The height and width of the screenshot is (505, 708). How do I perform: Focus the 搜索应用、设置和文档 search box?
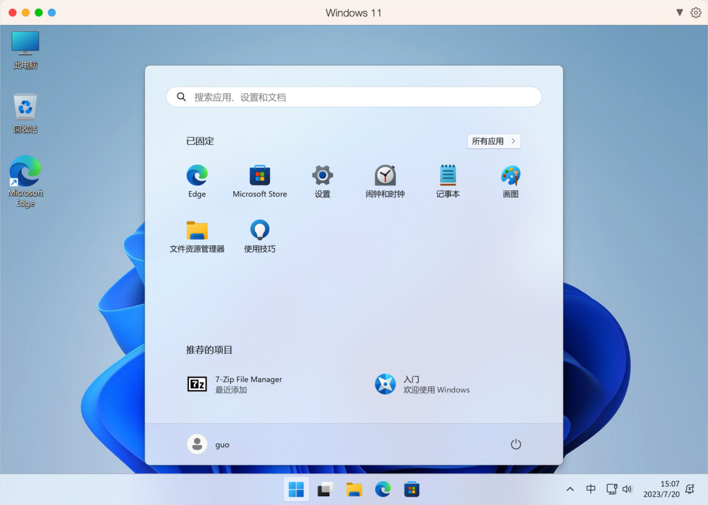[353, 97]
